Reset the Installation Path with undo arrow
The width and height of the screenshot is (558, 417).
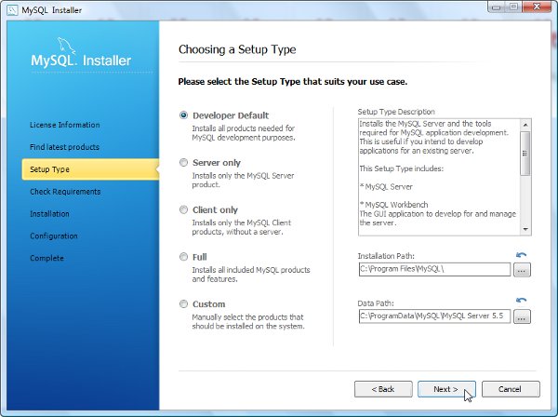522,255
